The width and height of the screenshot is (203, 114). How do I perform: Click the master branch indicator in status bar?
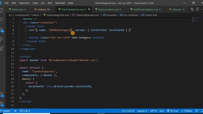pos(5,111)
